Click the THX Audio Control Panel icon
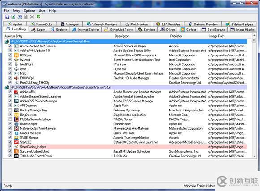This screenshot has width=260, height=191. pos(17,156)
